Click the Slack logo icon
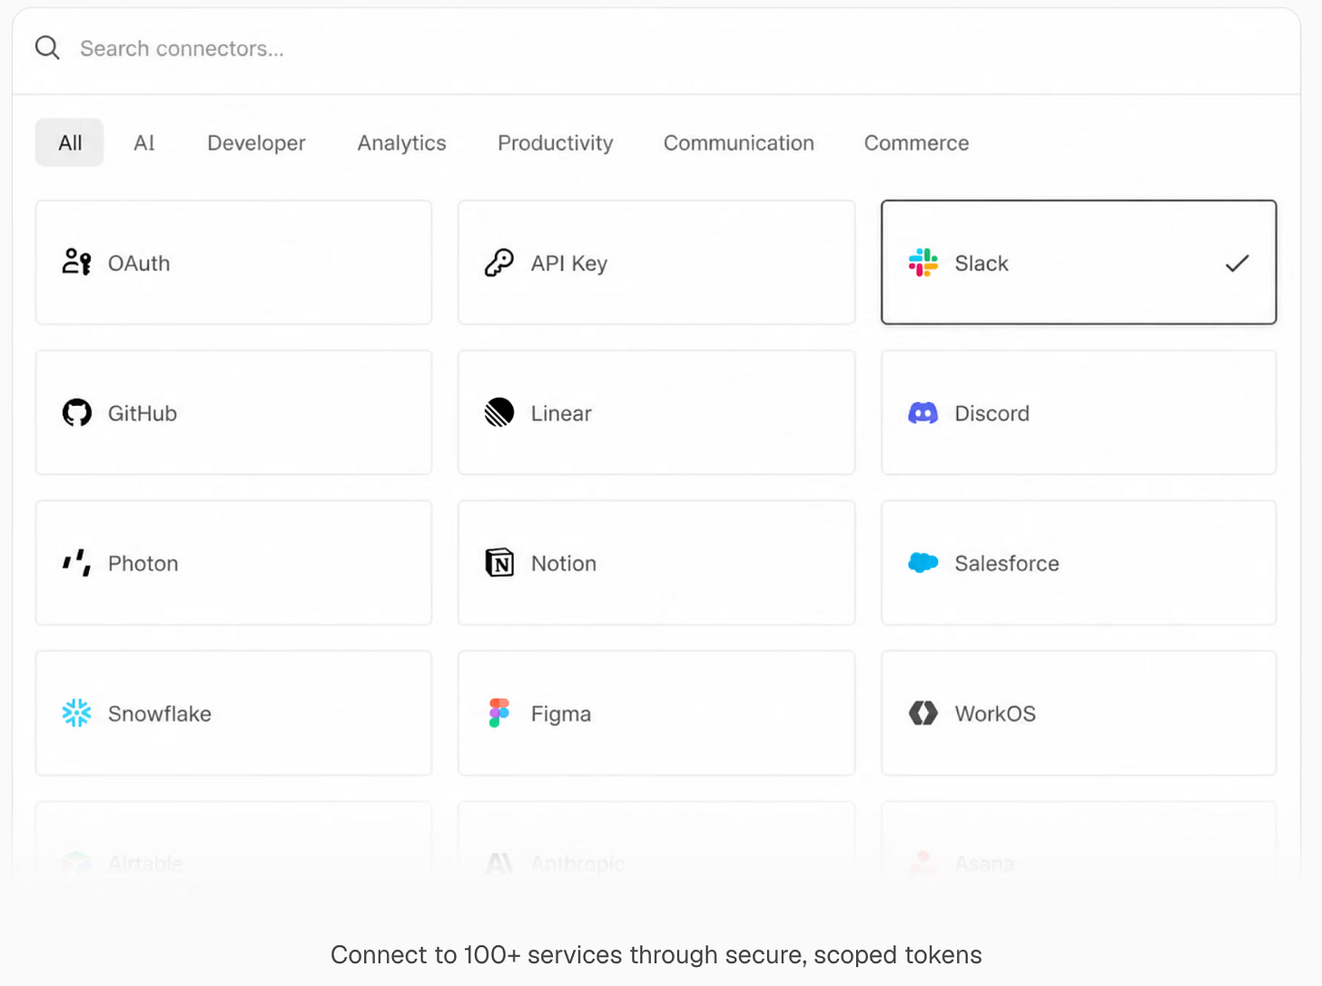 coord(923,262)
